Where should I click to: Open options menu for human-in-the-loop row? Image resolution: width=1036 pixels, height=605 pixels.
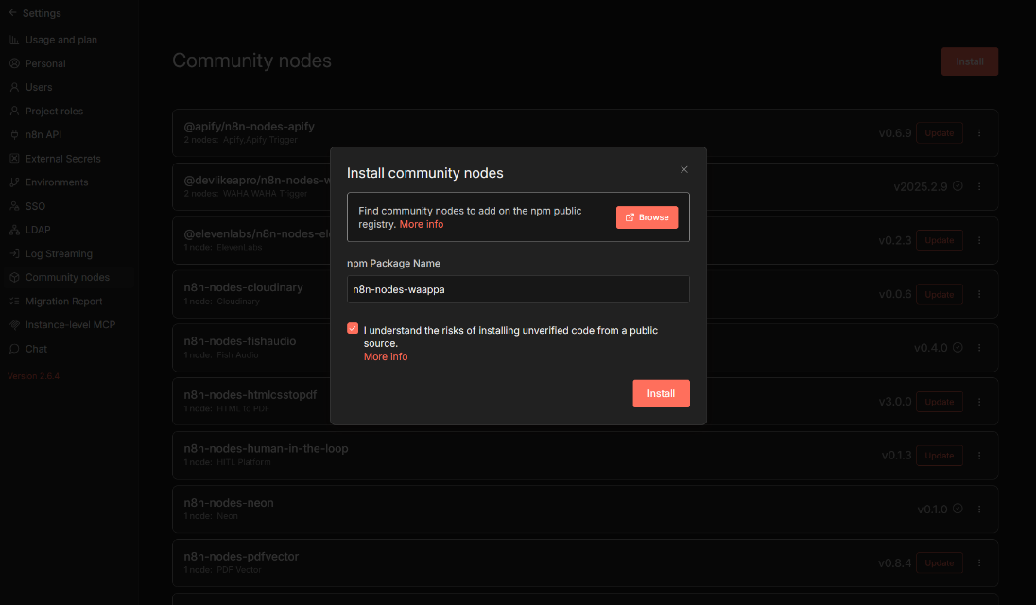tap(979, 455)
